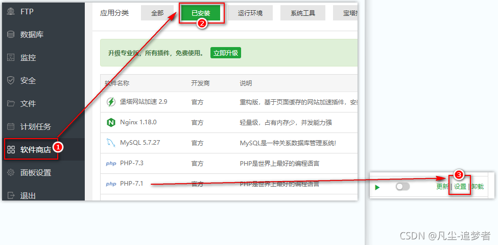
Task: Click the folder icon beside 文件
Action: pos(11,103)
